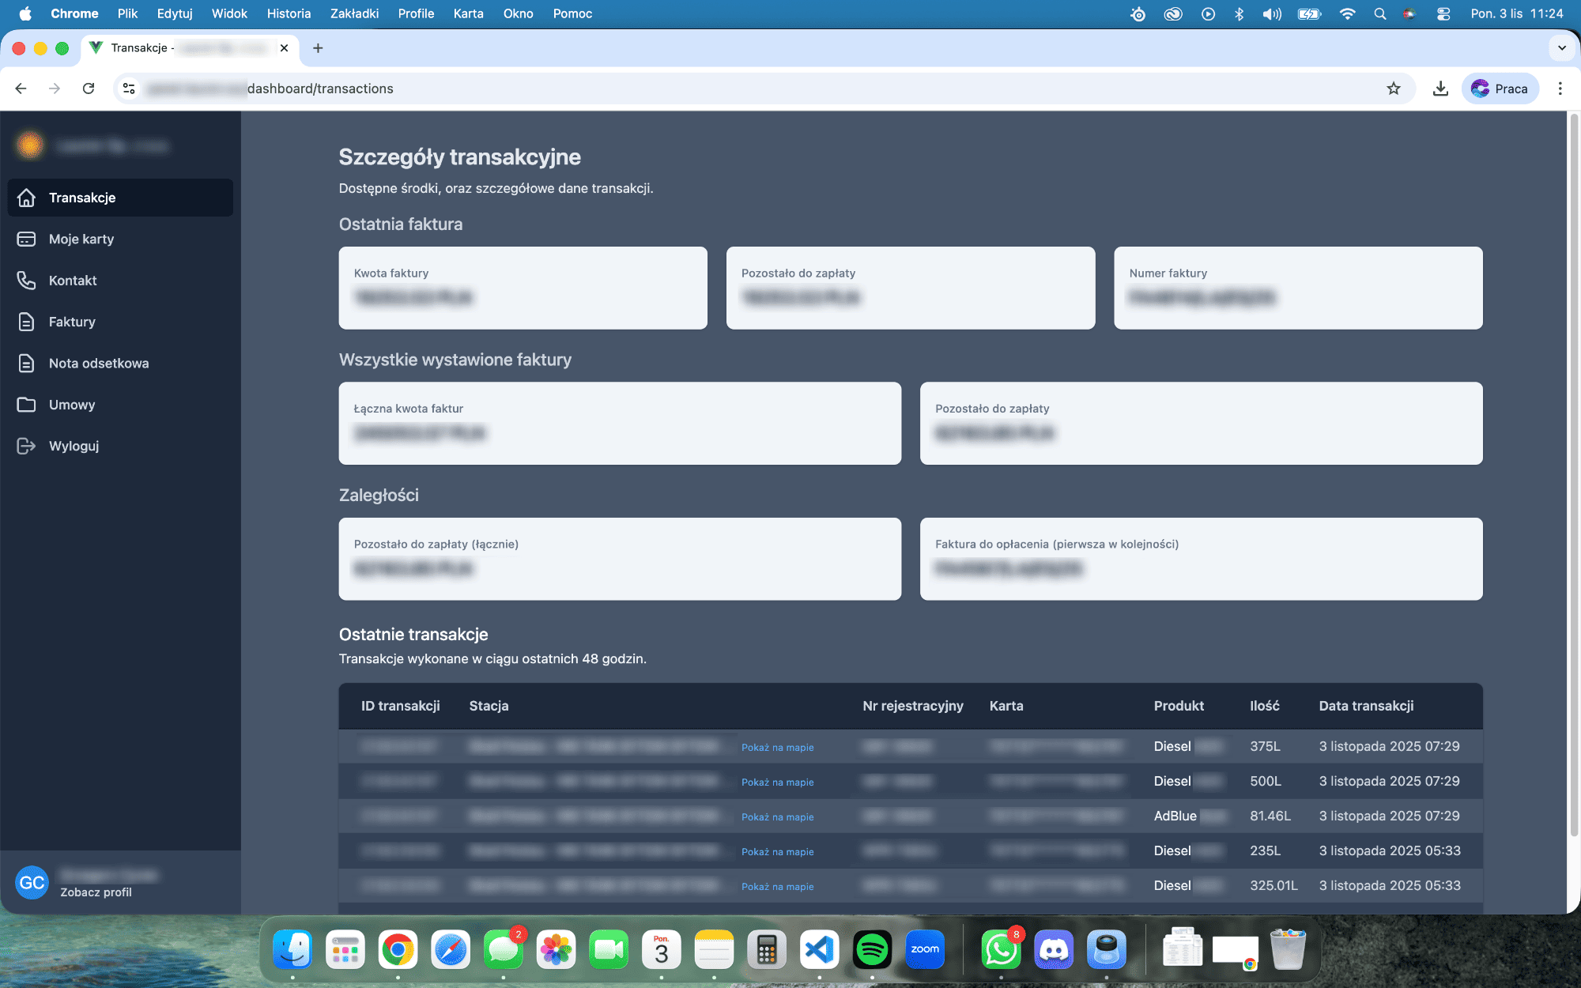Click Zobacz profil link
This screenshot has width=1581, height=988.
pos(96,892)
